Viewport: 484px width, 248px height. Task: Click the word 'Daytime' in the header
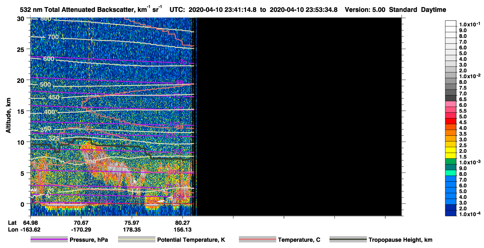(x=433, y=10)
